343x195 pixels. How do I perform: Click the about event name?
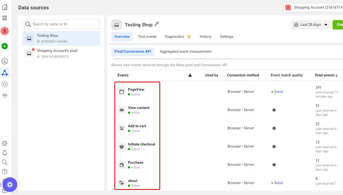tap(133, 181)
